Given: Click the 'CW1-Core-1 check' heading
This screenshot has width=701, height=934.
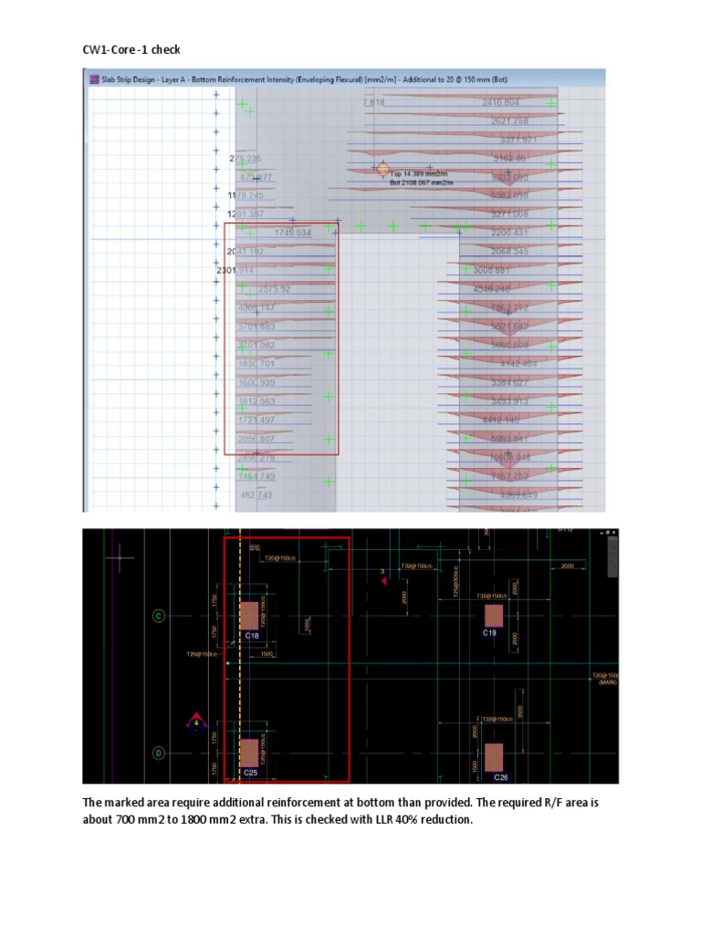Looking at the screenshot, I should point(131,49).
